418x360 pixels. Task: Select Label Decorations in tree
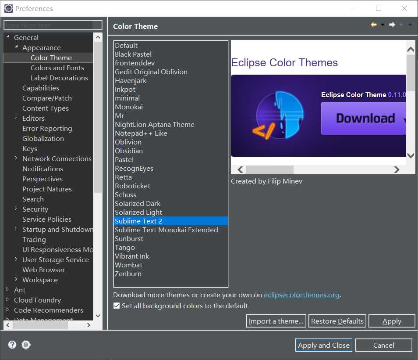point(59,78)
